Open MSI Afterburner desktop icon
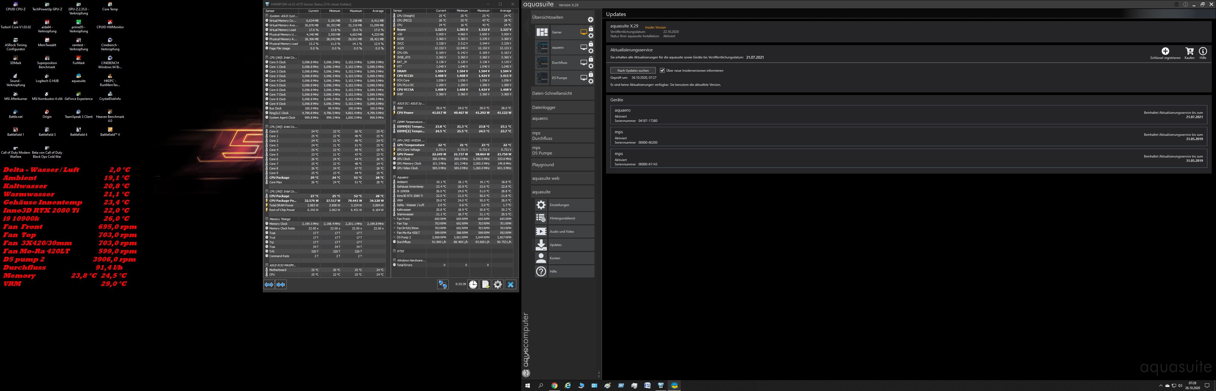 click(x=15, y=96)
